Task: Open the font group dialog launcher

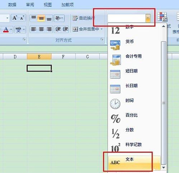Action: (x=24, y=39)
